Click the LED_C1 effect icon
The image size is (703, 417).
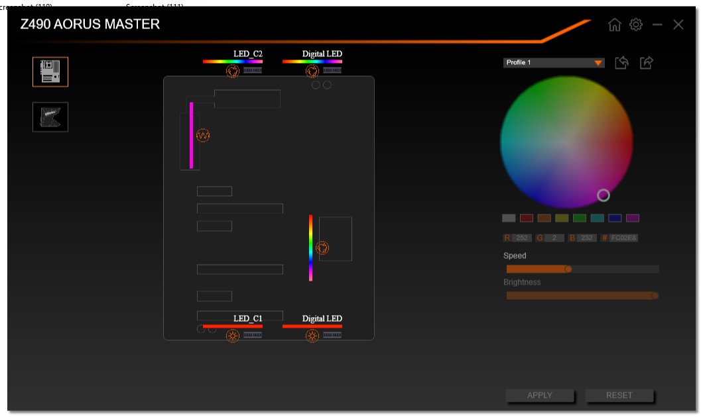click(232, 336)
